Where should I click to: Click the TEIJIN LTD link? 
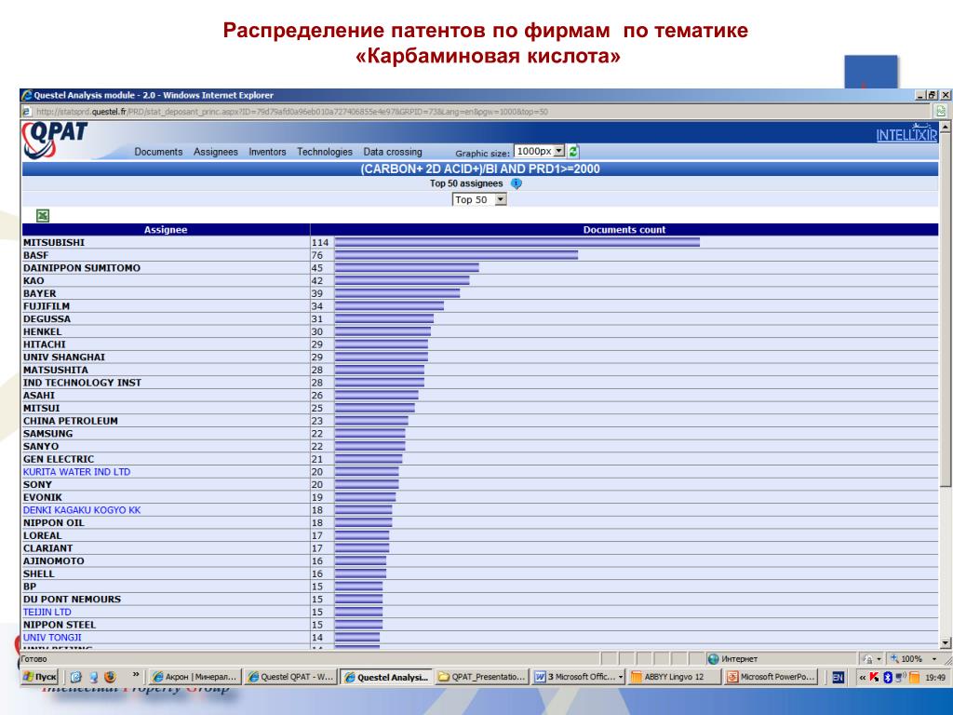[47, 613]
